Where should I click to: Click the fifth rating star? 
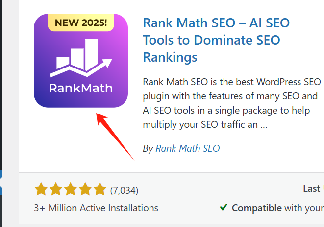[x=100, y=189]
